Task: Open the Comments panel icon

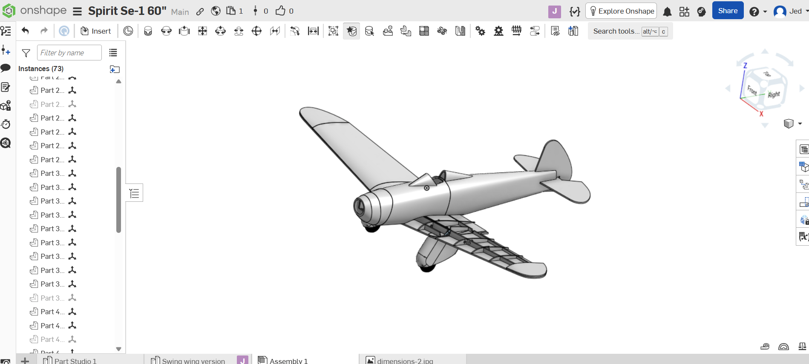Action: 6,68
